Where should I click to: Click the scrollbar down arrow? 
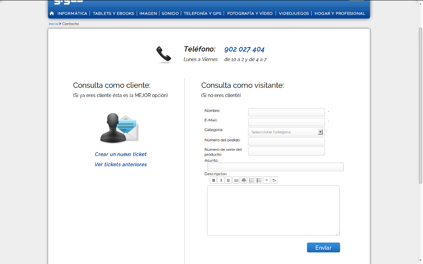click(420, 260)
